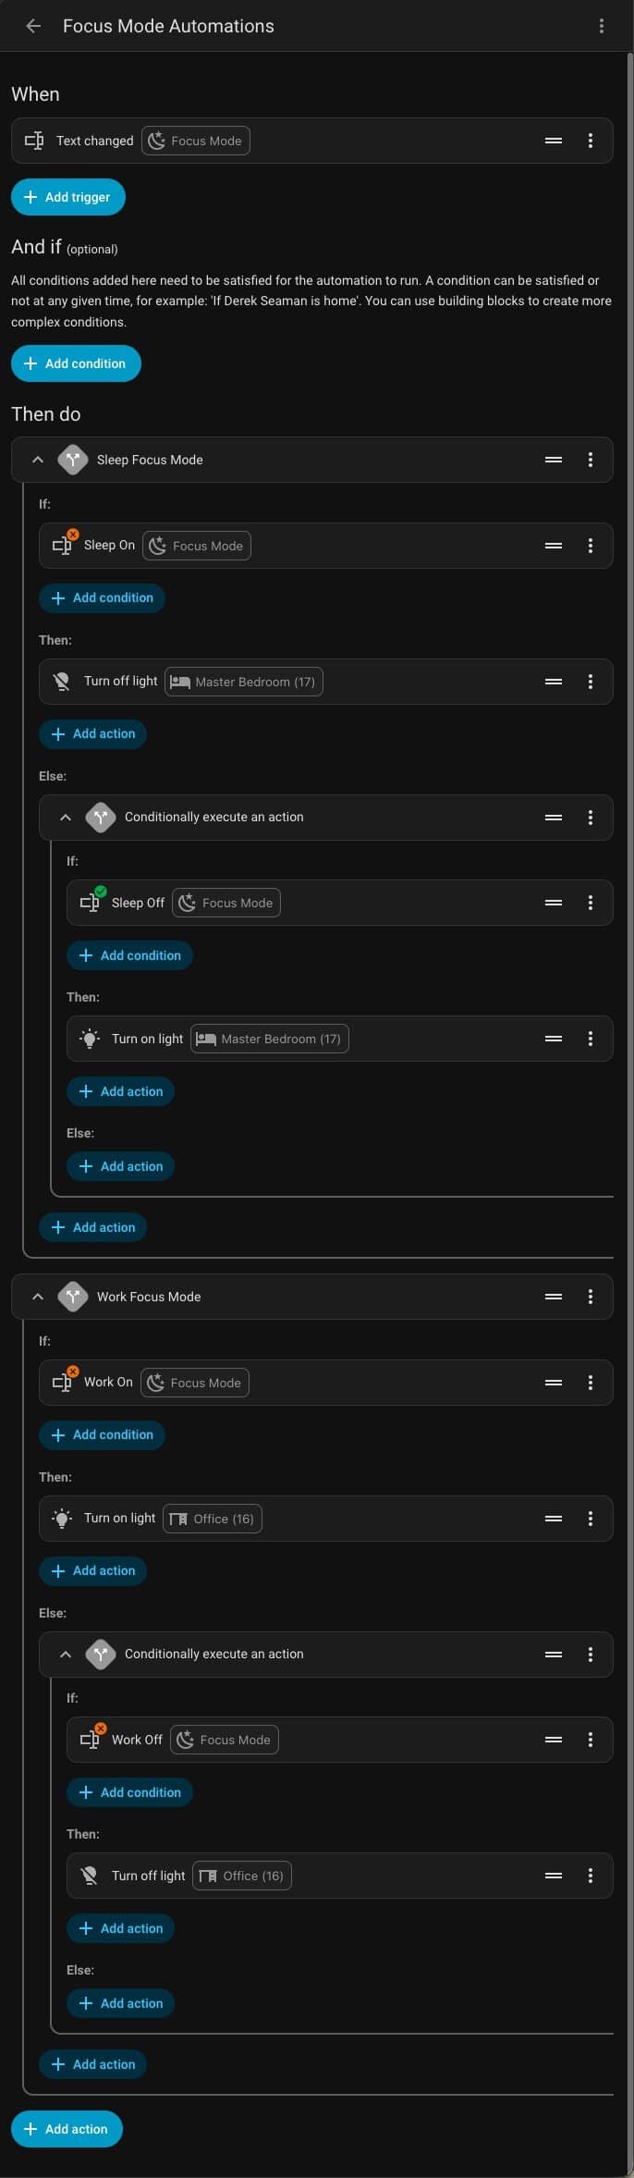This screenshot has height=2178, width=634.
Task: Open the page overflow menu at top right
Action: (x=602, y=26)
